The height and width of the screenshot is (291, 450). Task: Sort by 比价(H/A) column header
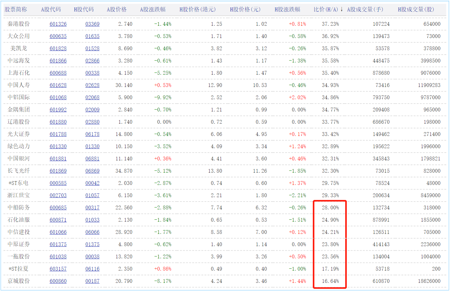tap(326, 9)
